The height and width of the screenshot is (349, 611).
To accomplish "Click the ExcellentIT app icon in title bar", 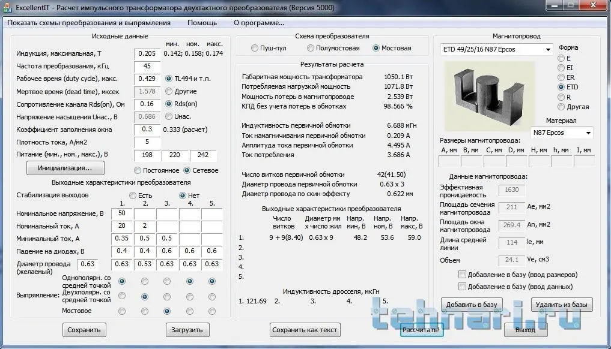I will (7, 7).
